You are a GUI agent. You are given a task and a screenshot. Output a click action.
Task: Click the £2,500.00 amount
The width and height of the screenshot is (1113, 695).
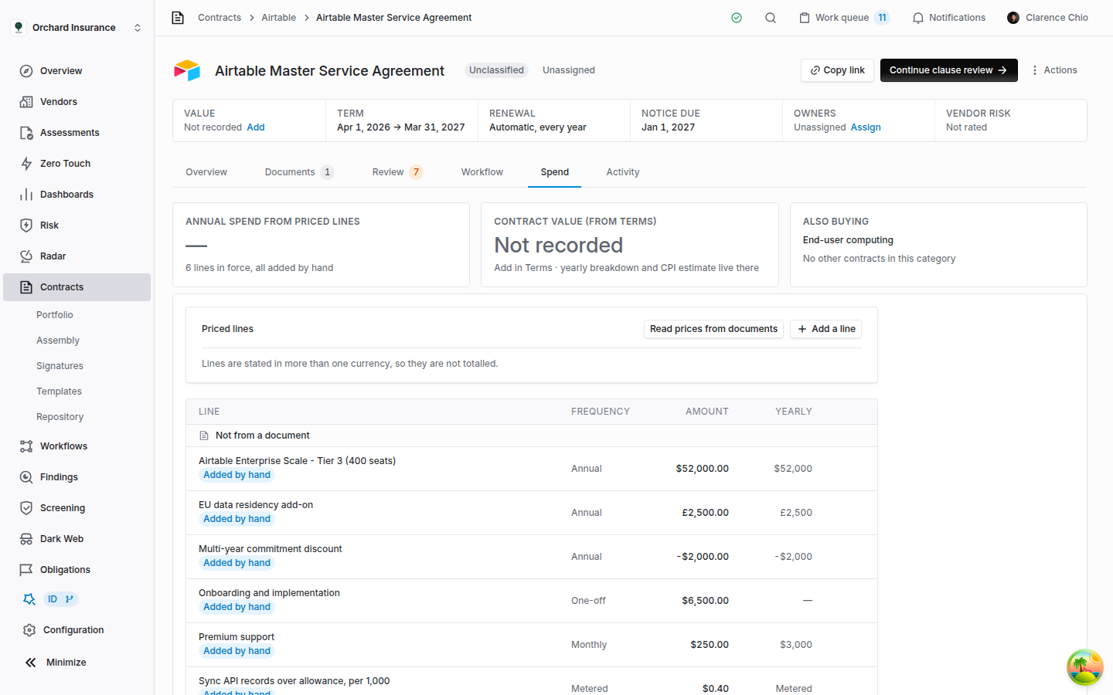coord(705,513)
